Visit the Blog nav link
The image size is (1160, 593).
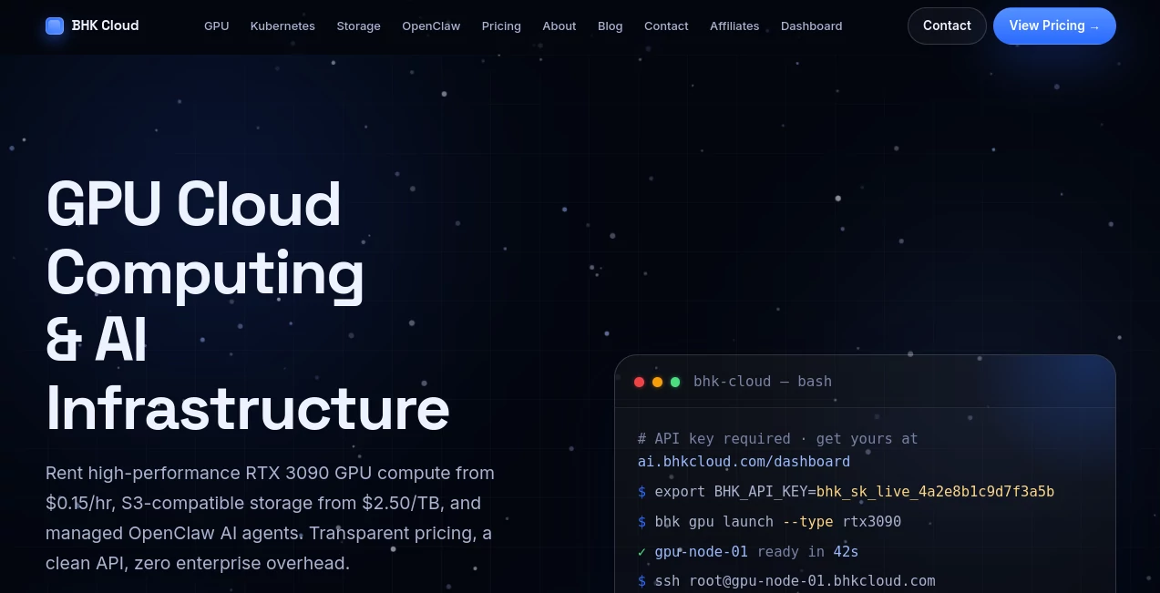(611, 26)
